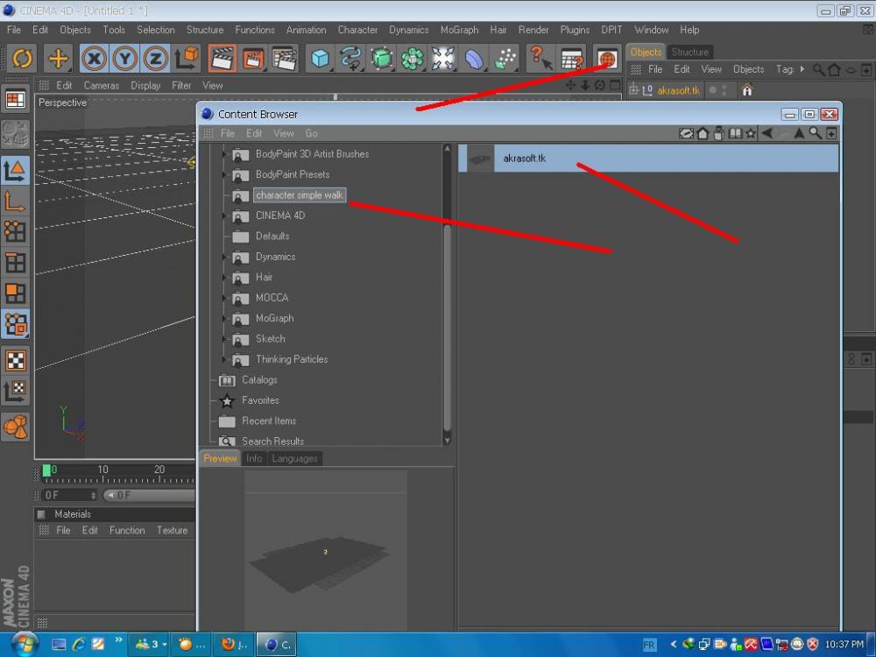Click the green timeline marker at frame 0

46,470
